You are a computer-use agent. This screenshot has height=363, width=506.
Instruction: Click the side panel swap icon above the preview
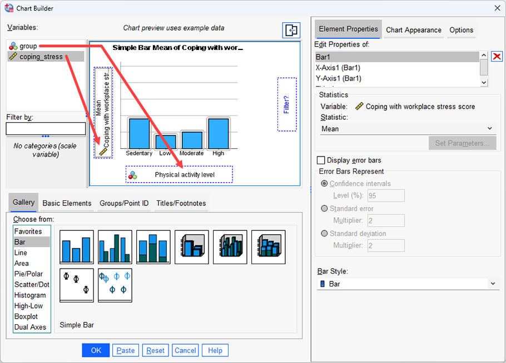[x=291, y=31]
